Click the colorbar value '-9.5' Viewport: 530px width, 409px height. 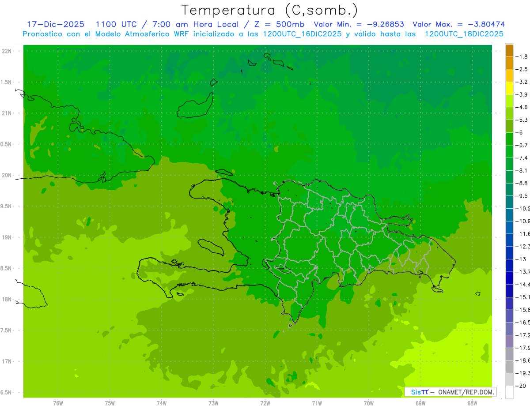pyautogui.click(x=521, y=196)
